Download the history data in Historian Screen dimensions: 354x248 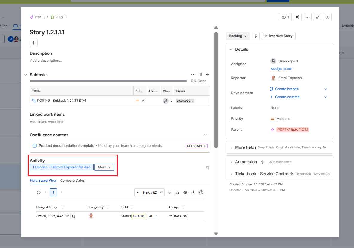point(193,192)
